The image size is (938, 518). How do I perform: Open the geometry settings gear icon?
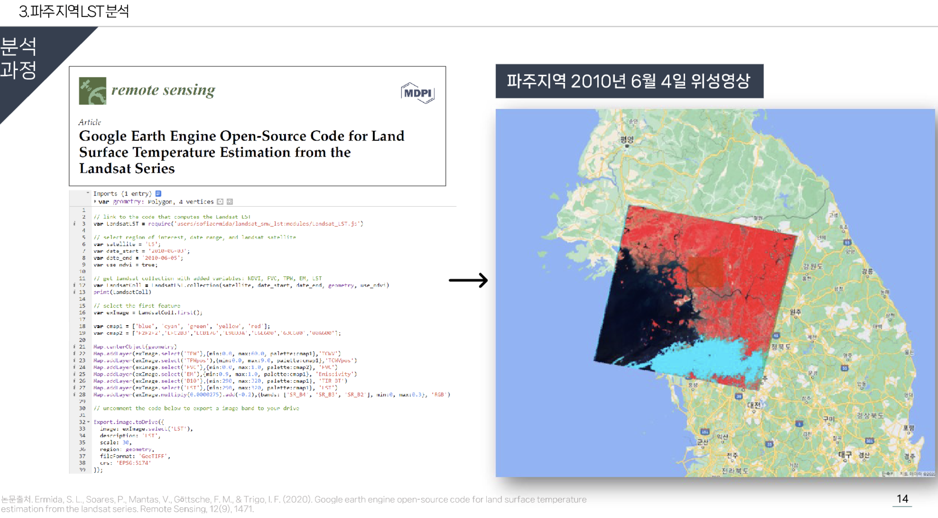coord(220,202)
